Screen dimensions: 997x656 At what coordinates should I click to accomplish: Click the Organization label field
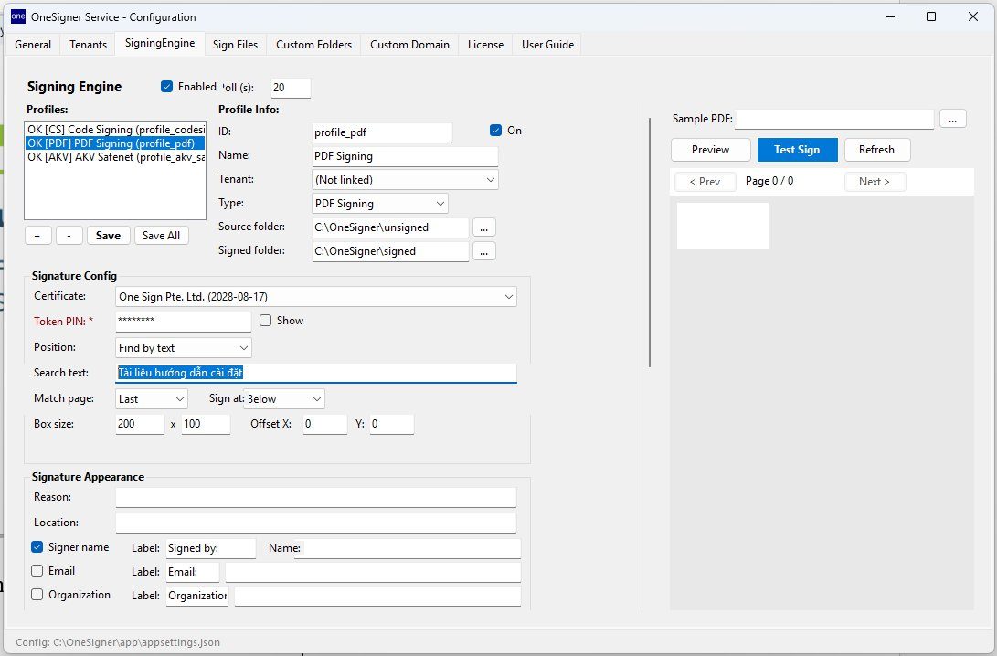pyautogui.click(x=197, y=596)
